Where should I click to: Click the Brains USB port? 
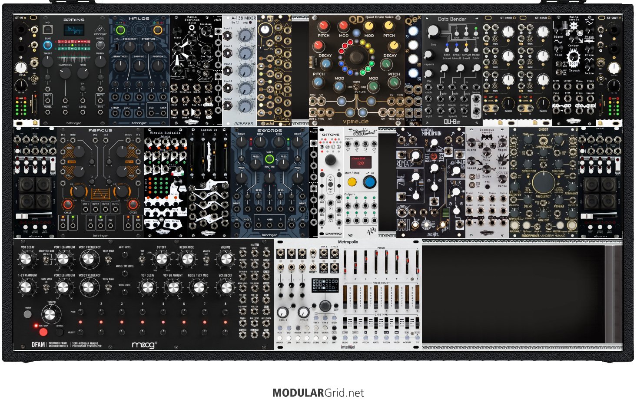[47, 30]
